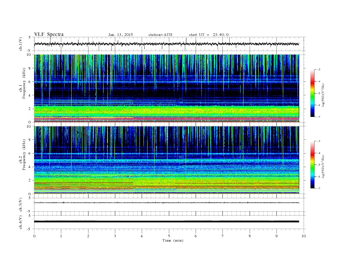342x265 pixels.
Task: Click the time axis tick label "10"
Action: 304,236
